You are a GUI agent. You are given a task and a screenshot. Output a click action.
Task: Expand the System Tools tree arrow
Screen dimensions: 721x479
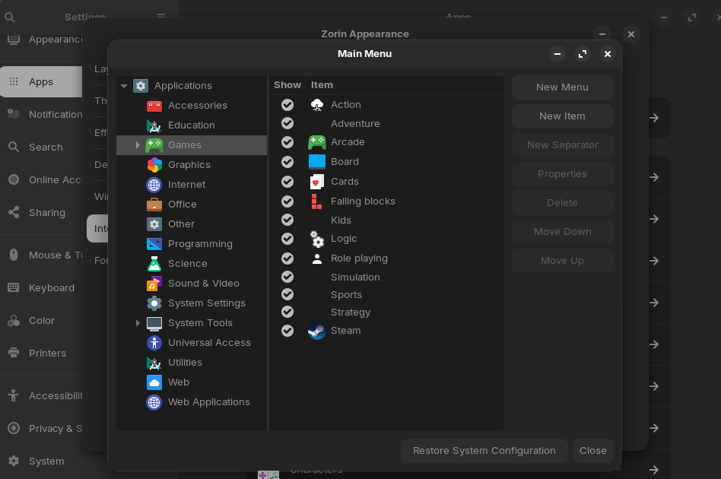tap(138, 323)
